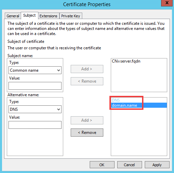The width and height of the screenshot is (174, 173).
Task: Remove the selected domain.name entry
Action: click(87, 133)
